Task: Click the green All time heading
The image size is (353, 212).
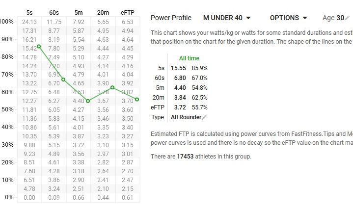Action: 189,58
